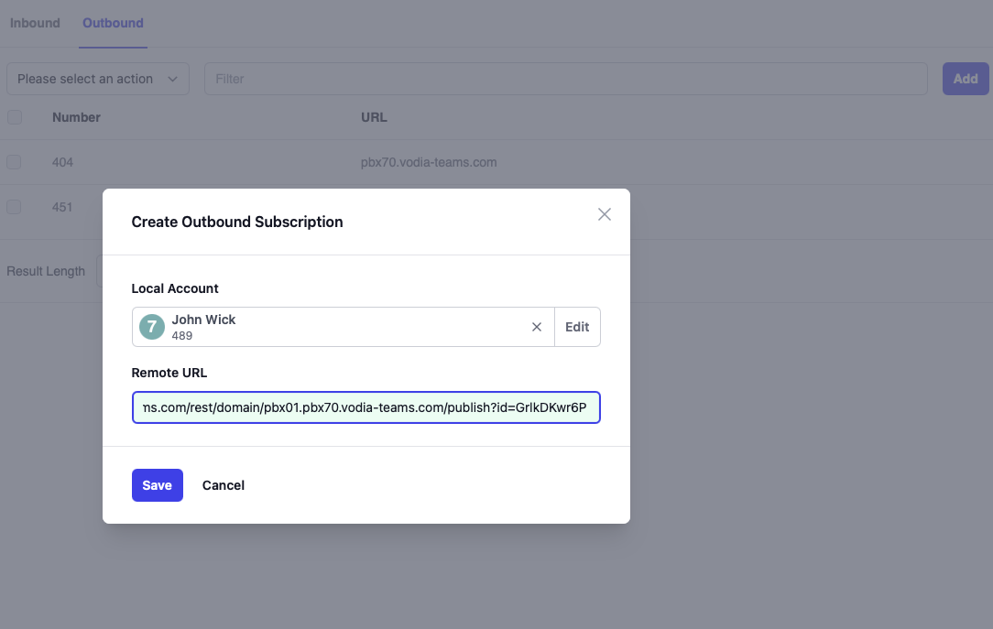Viewport: 993px width, 629px height.
Task: Toggle the select-all checkbox in table header
Action: [15, 117]
